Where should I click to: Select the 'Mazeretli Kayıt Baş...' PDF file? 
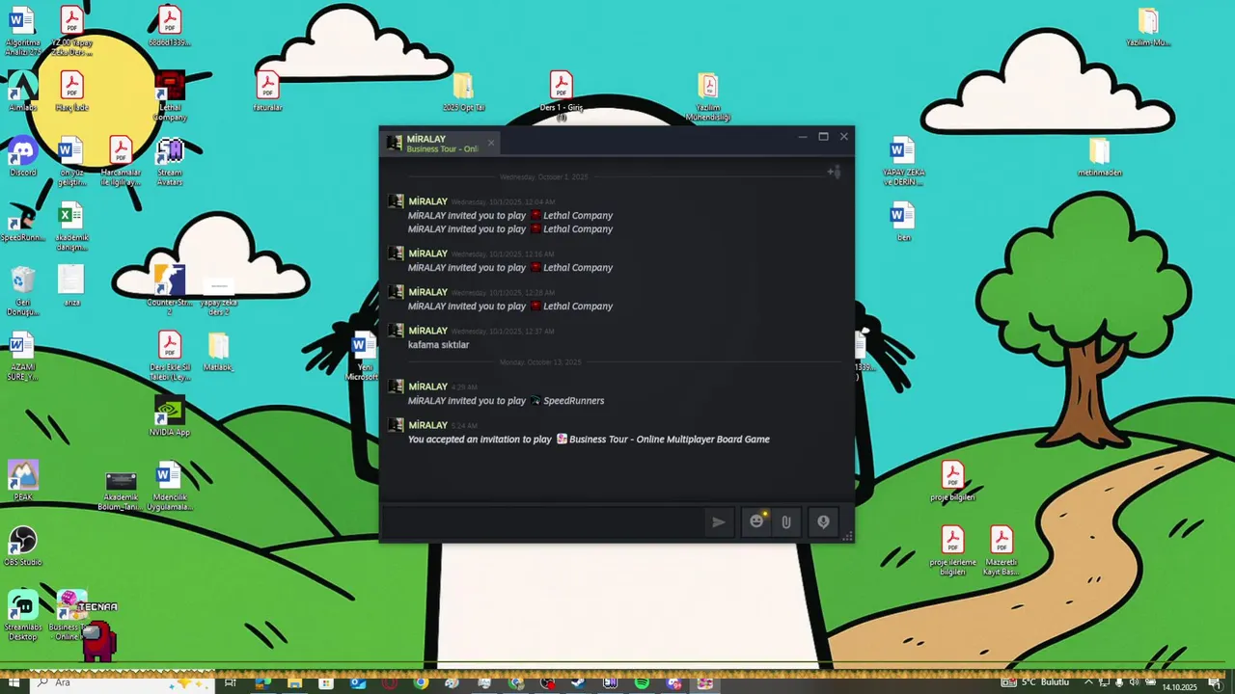pyautogui.click(x=1001, y=551)
